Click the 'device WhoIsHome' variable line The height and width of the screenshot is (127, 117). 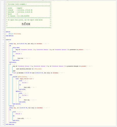(x=15, y=34)
